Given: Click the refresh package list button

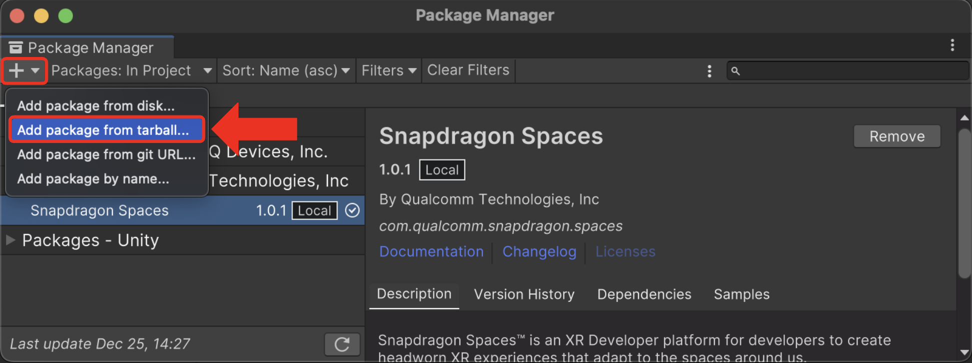Looking at the screenshot, I should pos(342,344).
